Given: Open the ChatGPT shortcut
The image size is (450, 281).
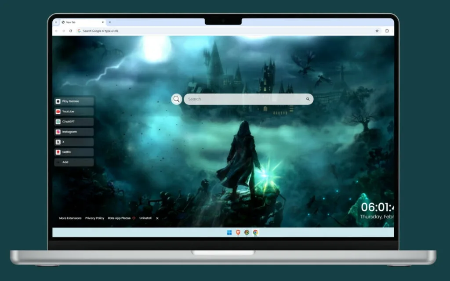Looking at the screenshot, I should (x=74, y=122).
